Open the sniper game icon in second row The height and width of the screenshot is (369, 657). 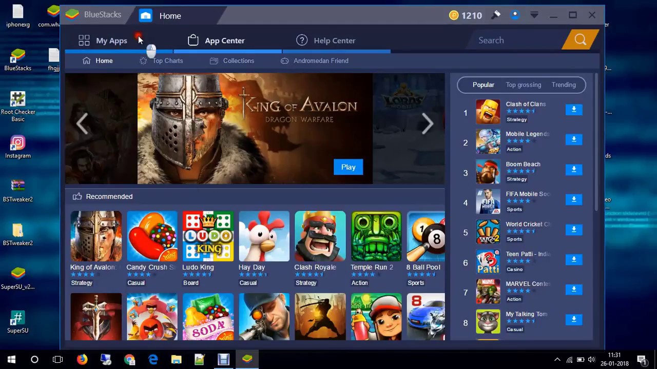tap(264, 316)
